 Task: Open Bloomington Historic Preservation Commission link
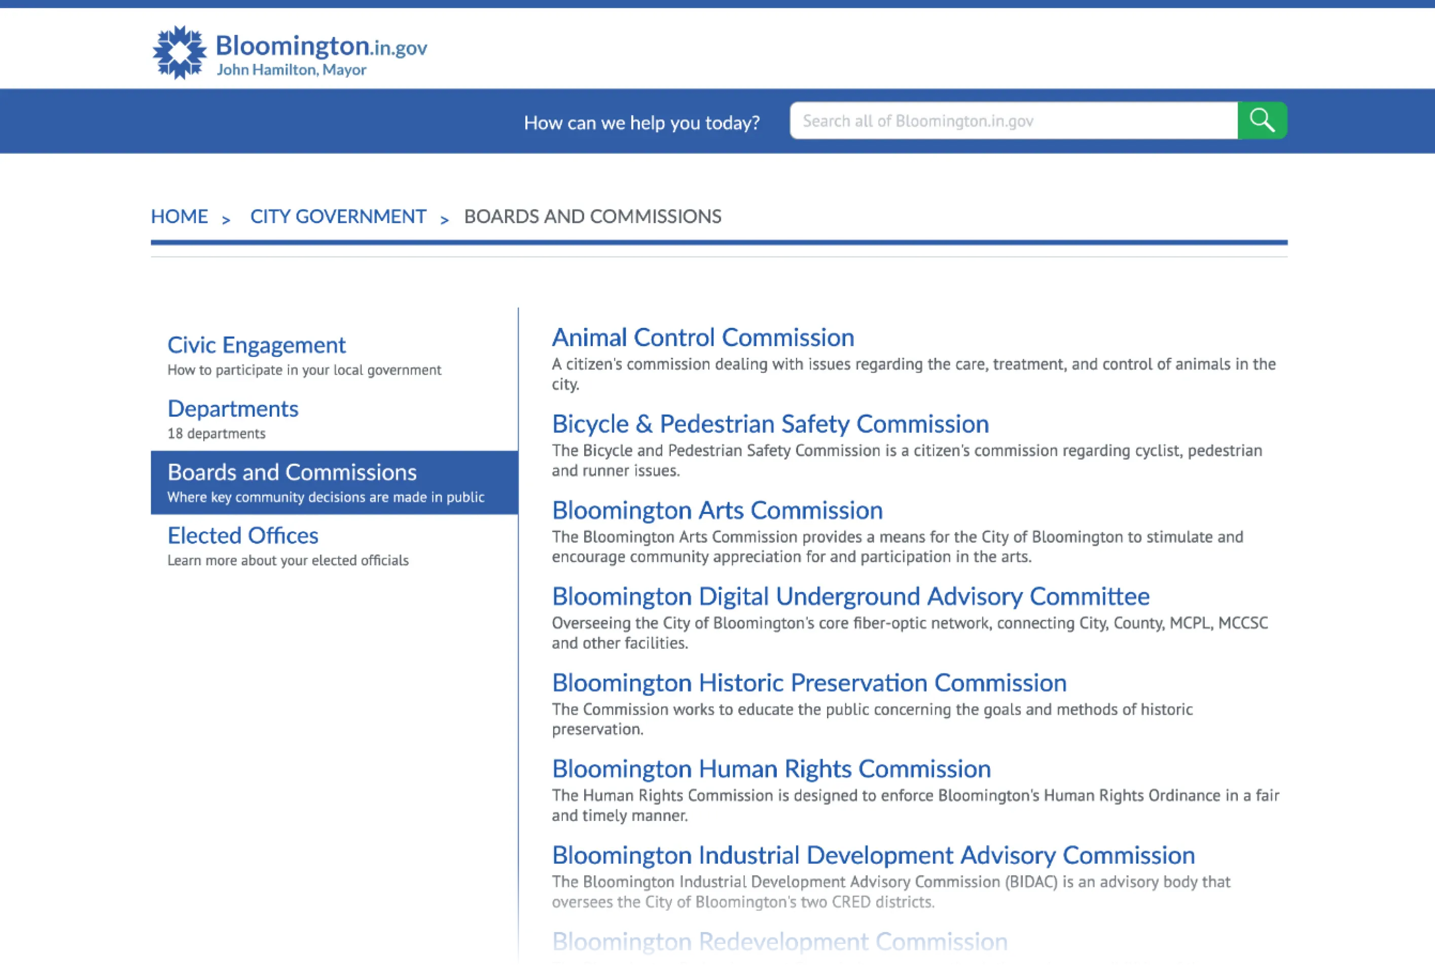(x=809, y=683)
